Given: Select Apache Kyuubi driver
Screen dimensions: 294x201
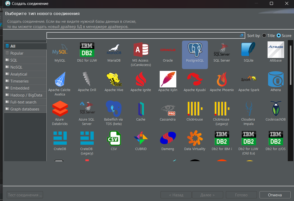Looking at the screenshot, I should (x=195, y=82).
